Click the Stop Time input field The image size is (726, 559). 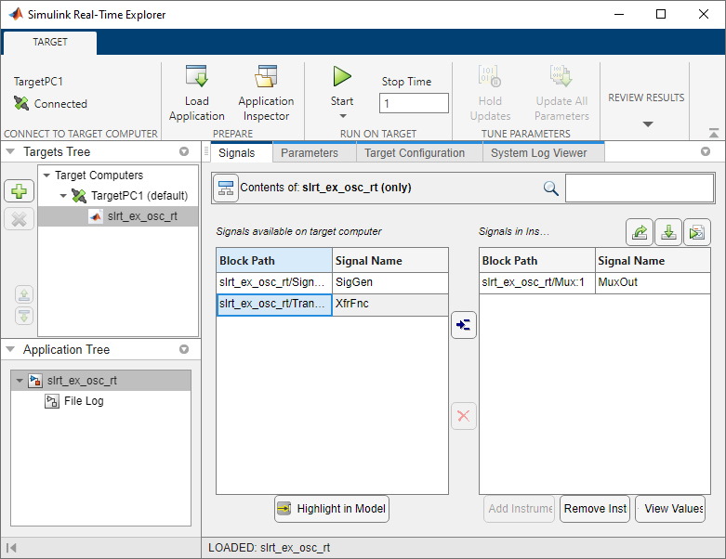tap(414, 103)
